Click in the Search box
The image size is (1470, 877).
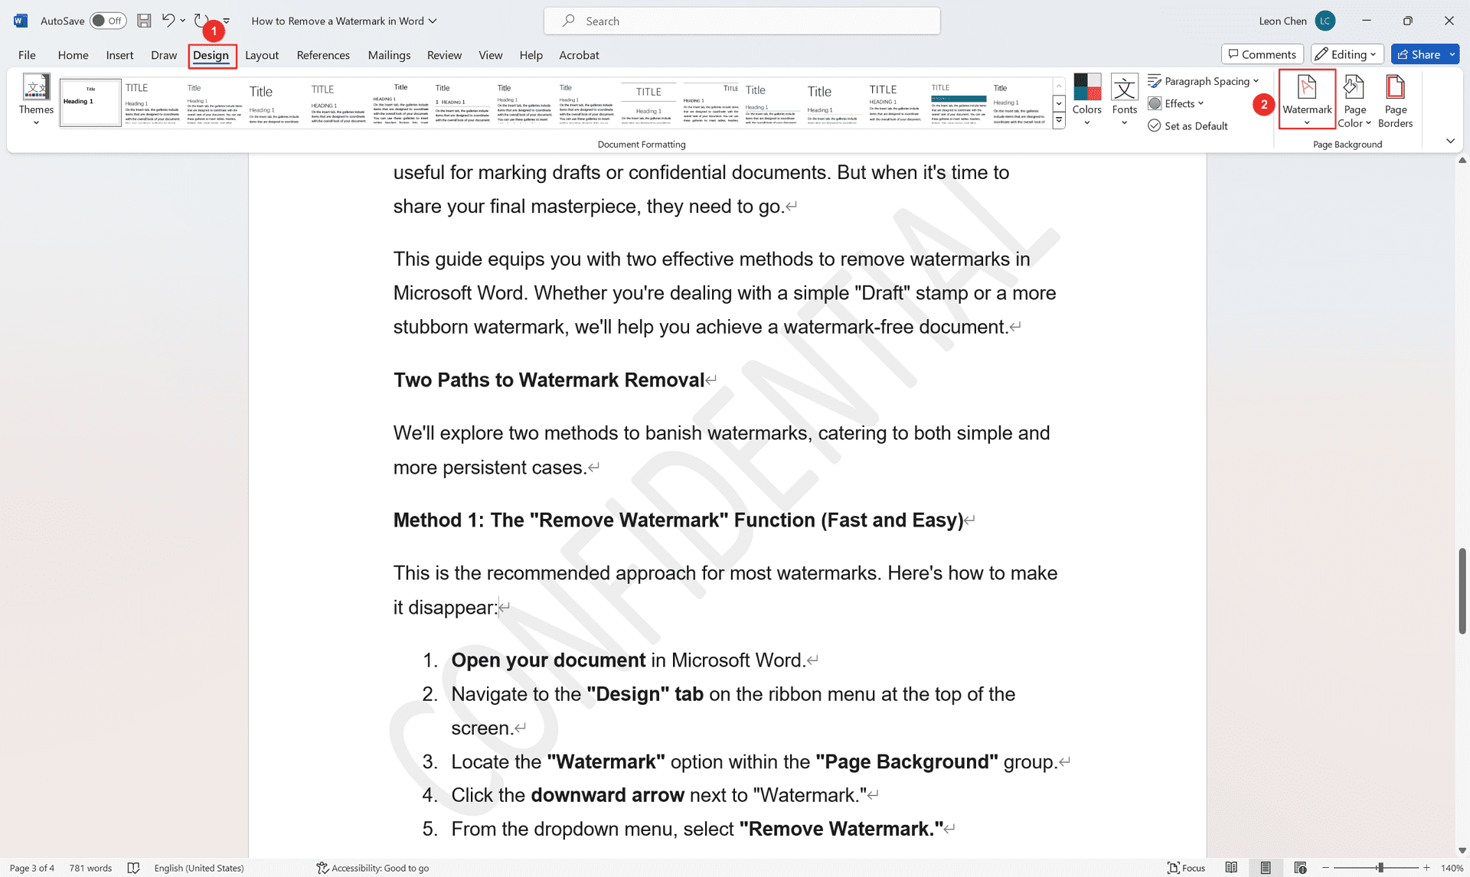pyautogui.click(x=741, y=21)
